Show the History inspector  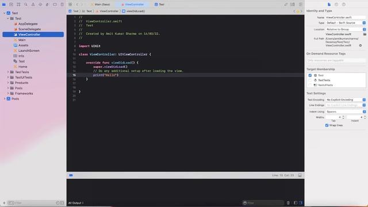tap(336, 5)
